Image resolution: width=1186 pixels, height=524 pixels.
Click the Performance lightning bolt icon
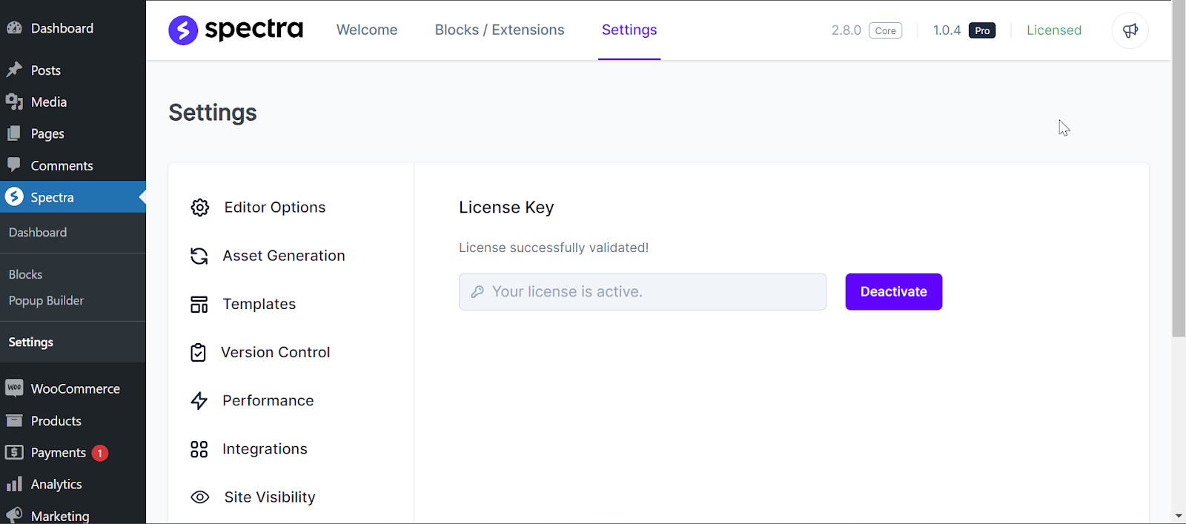[x=199, y=401]
